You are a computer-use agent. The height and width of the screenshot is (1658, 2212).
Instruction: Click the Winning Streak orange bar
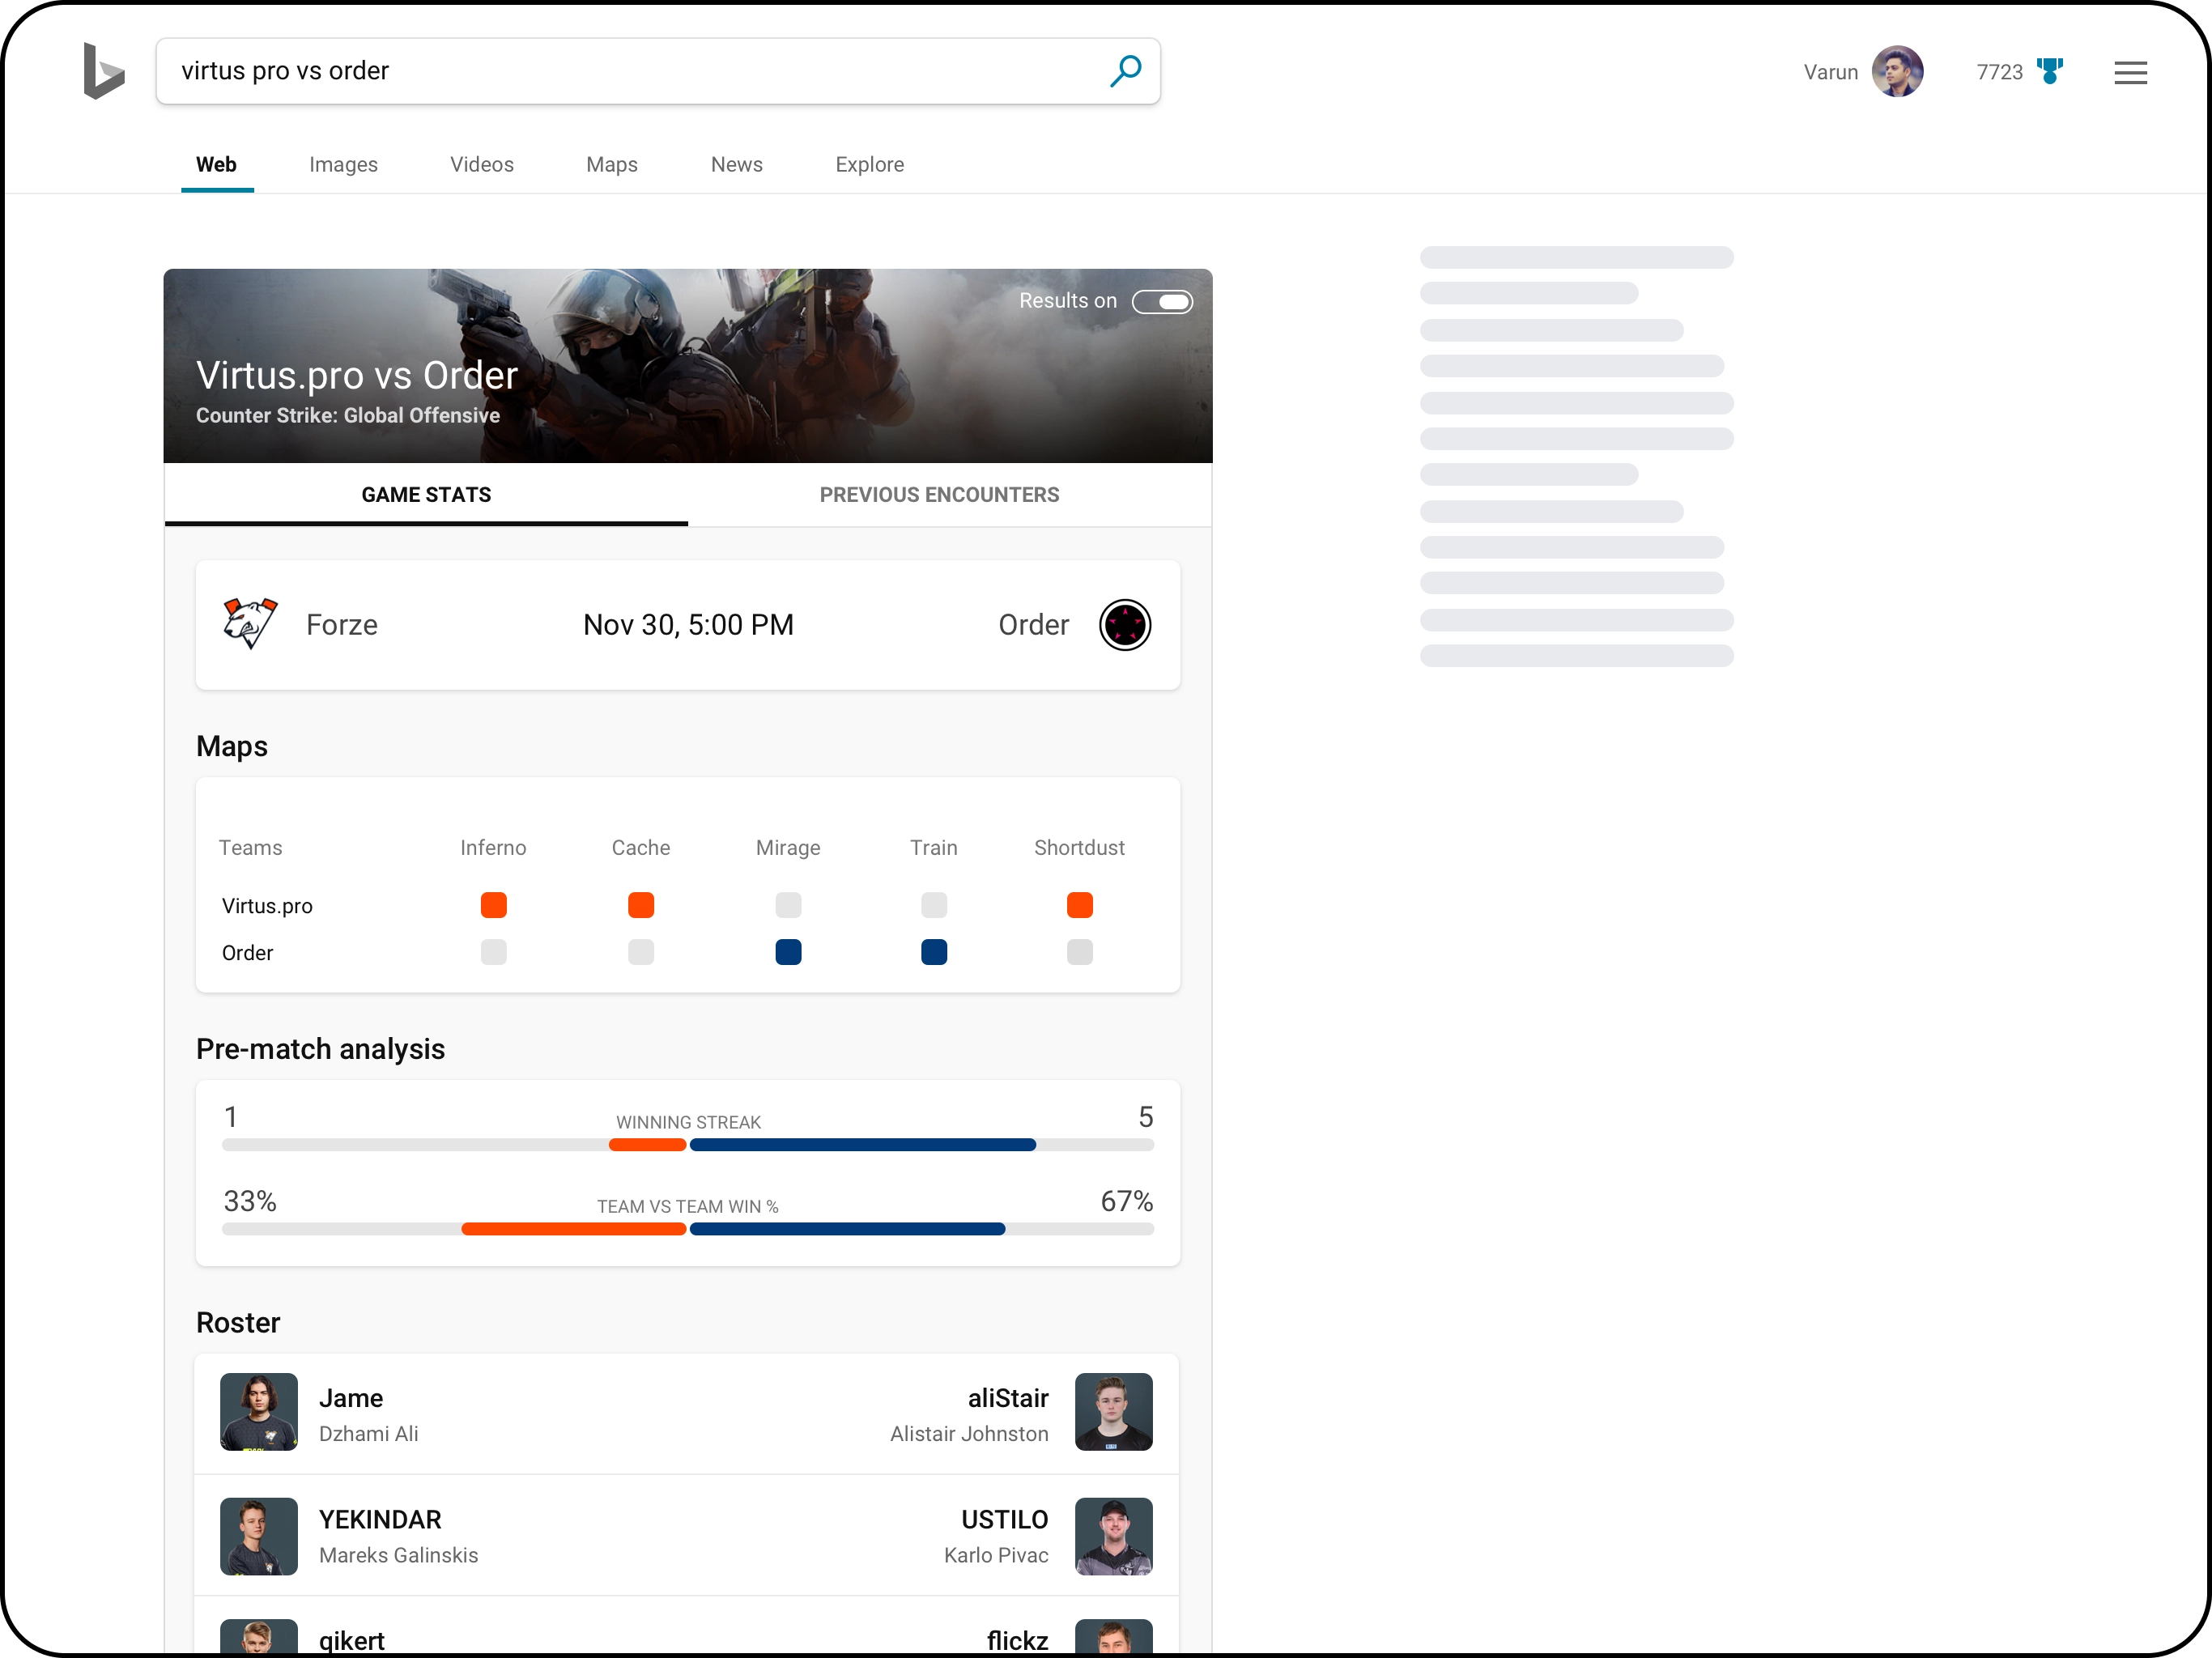click(x=648, y=1145)
